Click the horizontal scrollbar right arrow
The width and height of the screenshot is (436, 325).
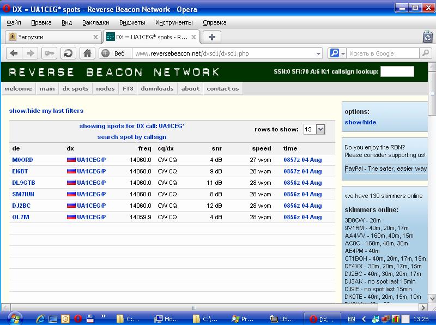pyautogui.click(x=423, y=308)
